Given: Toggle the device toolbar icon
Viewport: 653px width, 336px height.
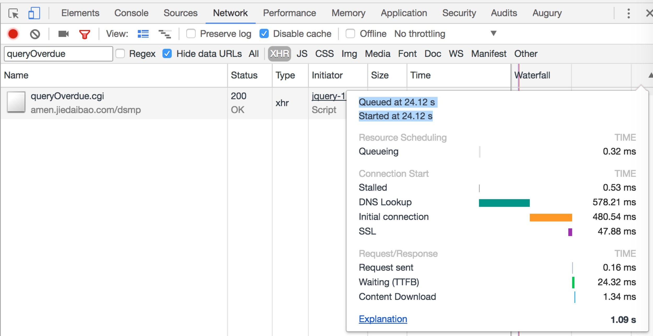Looking at the screenshot, I should [x=34, y=13].
